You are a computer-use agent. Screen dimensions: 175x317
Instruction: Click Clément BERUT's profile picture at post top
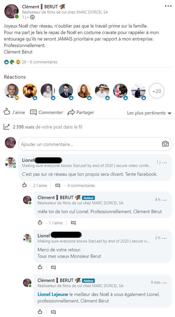(x=12, y=11)
